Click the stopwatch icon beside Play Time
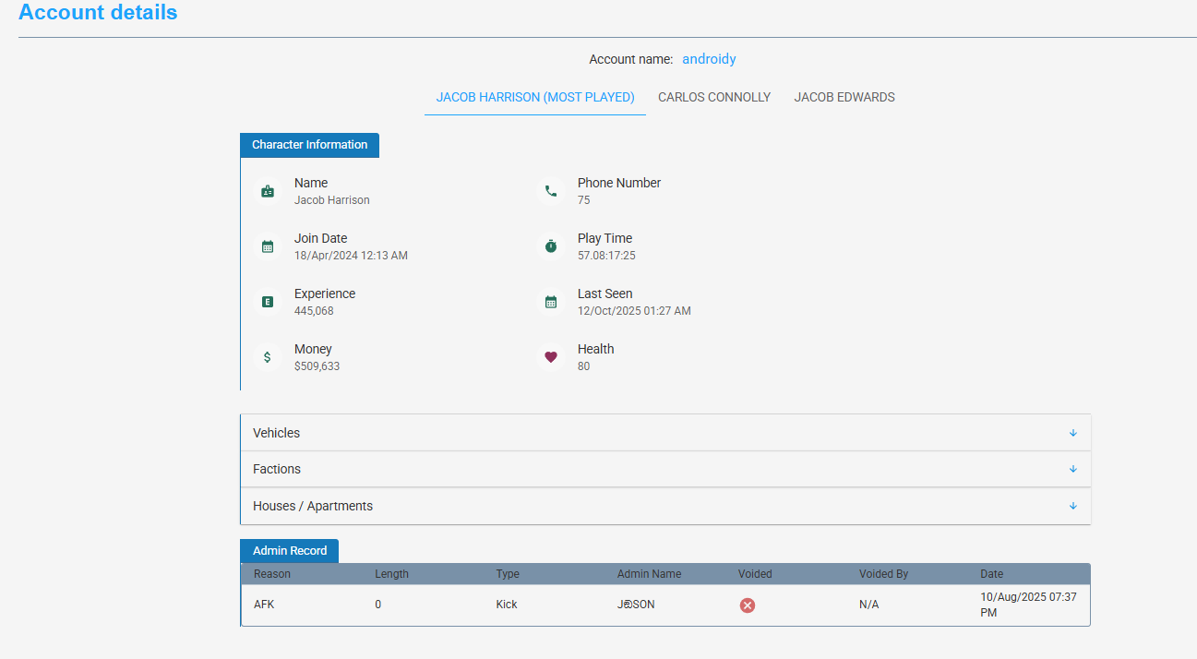 point(551,246)
